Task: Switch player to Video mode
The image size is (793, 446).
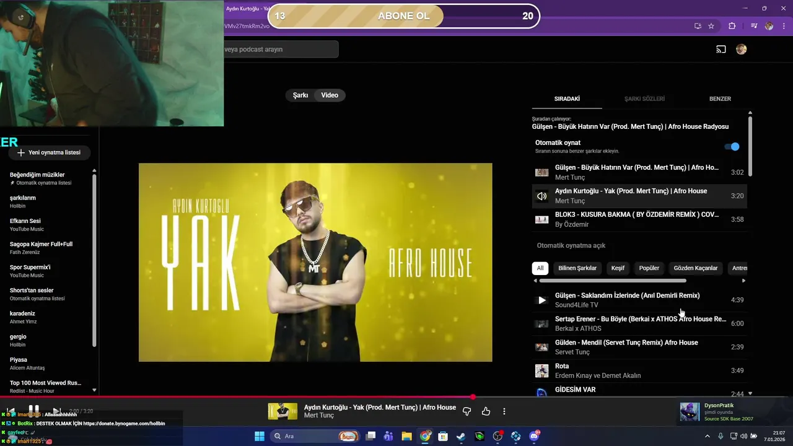Action: coord(330,95)
